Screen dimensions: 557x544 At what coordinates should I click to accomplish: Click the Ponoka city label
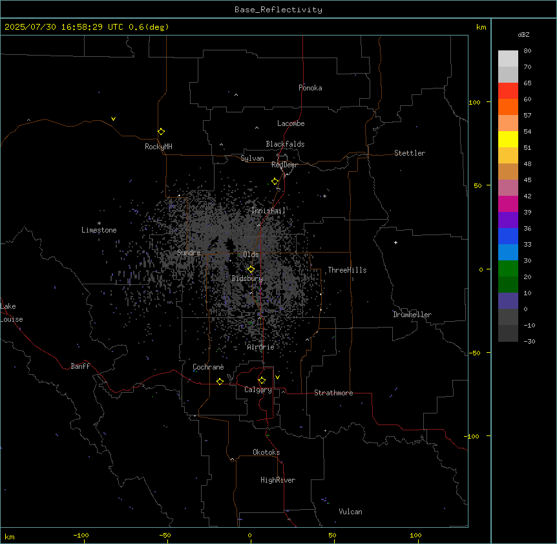[310, 88]
